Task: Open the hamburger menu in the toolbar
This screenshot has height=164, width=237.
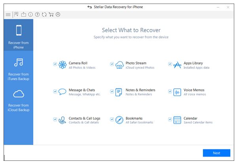Action: tap(8, 15)
